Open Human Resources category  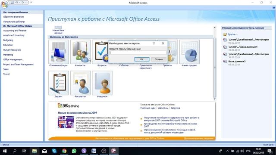tap(12, 50)
